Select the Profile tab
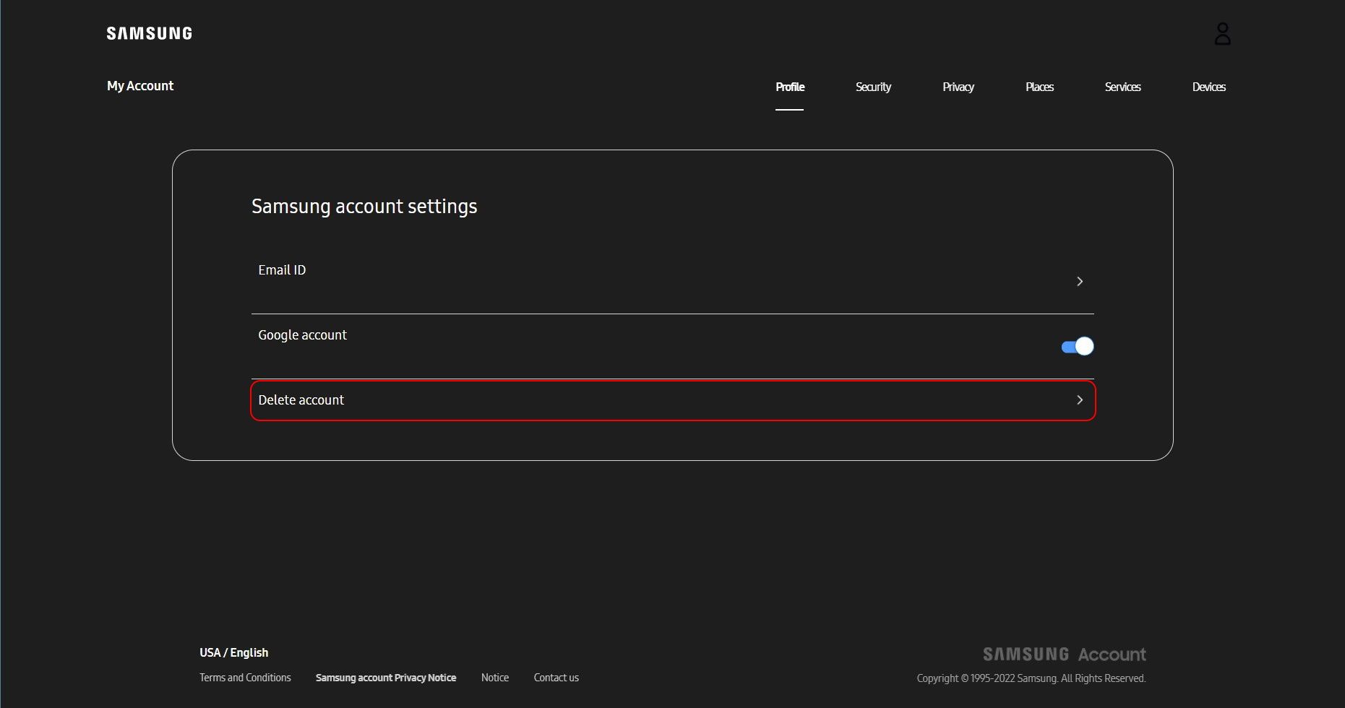 point(790,87)
